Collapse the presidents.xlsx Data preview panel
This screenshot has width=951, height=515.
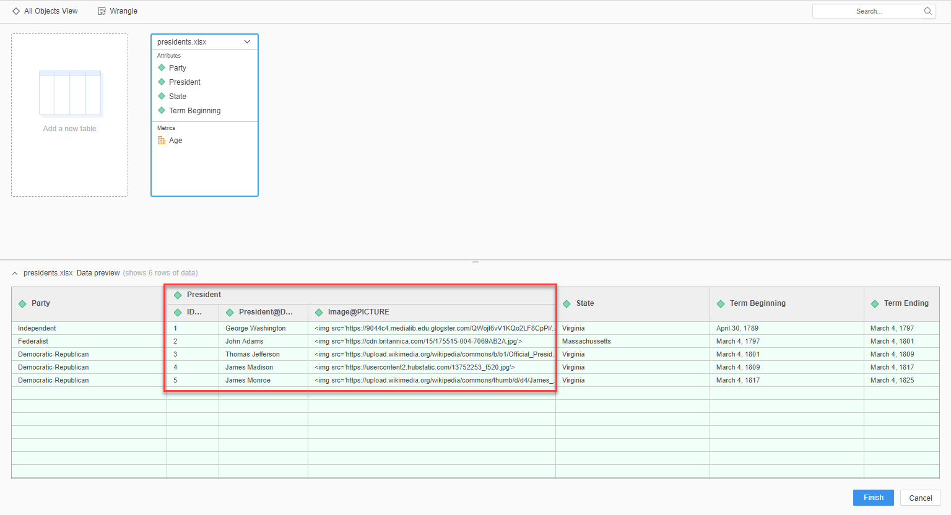pyautogui.click(x=15, y=273)
